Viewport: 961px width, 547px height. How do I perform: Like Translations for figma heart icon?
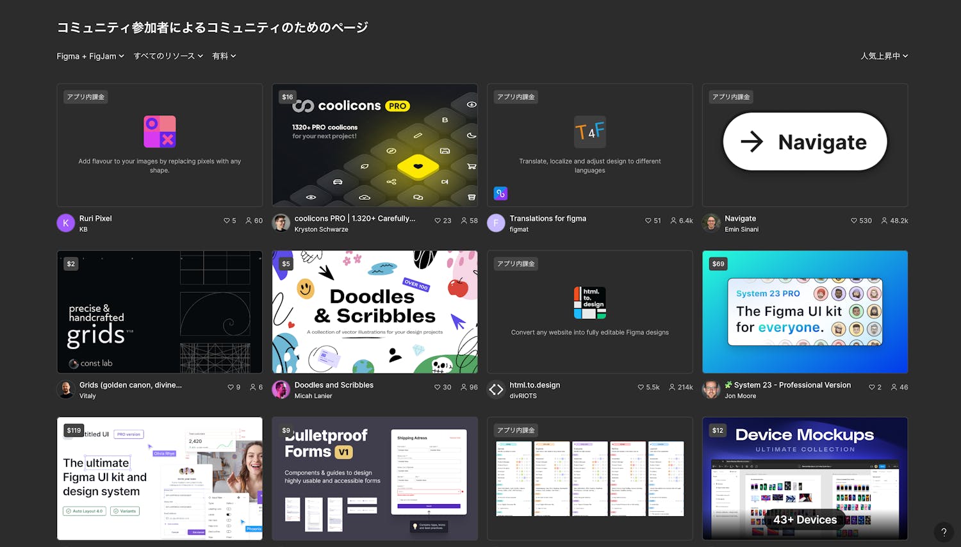[x=648, y=221]
